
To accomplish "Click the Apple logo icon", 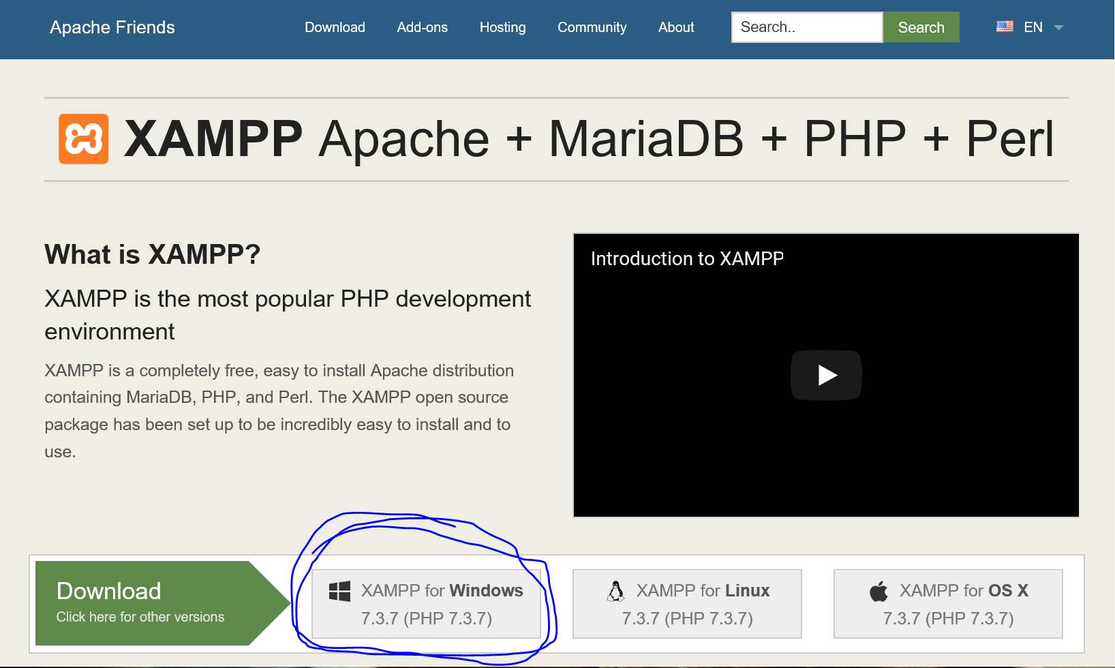I will pos(879,591).
